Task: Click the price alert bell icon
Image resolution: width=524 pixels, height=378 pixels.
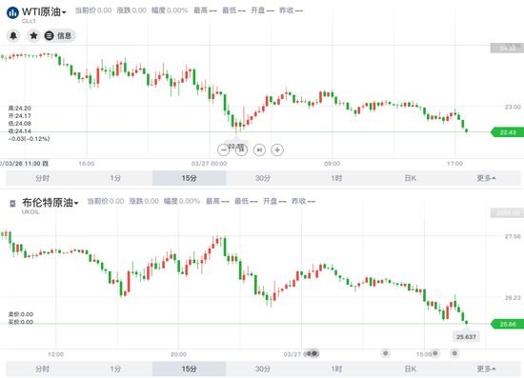Action: pos(13,35)
